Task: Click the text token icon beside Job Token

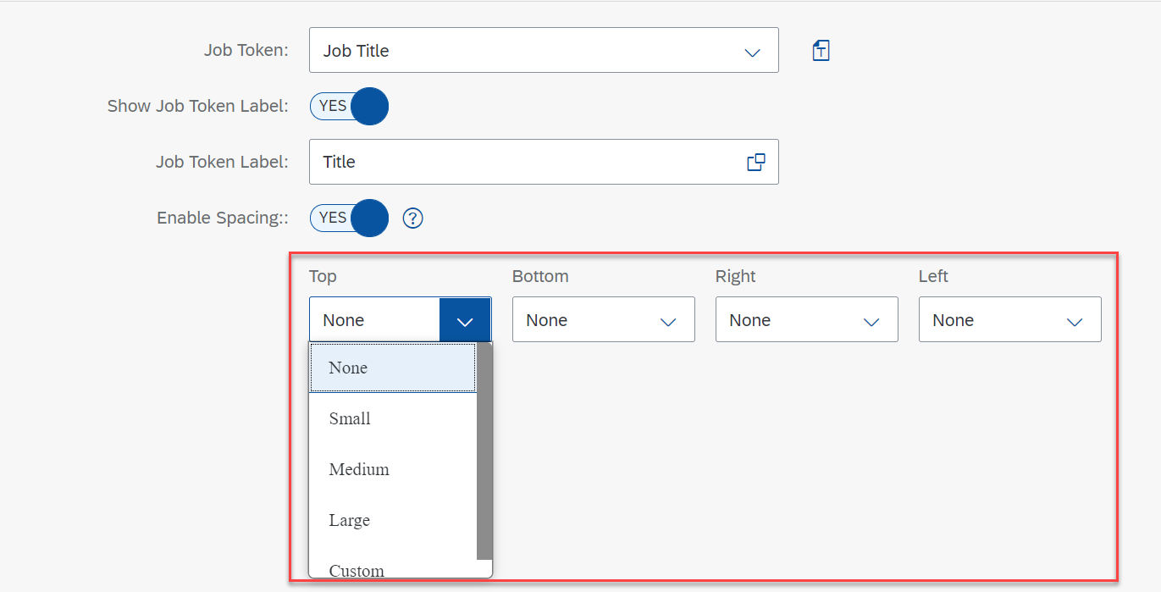Action: [821, 51]
